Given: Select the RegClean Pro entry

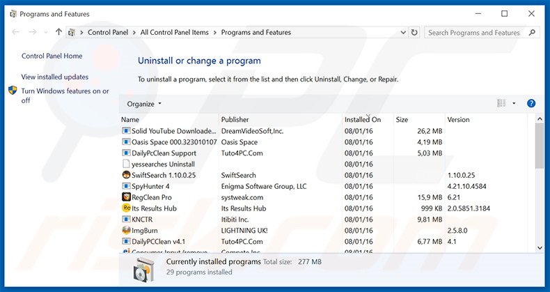Looking at the screenshot, I should point(152,197).
